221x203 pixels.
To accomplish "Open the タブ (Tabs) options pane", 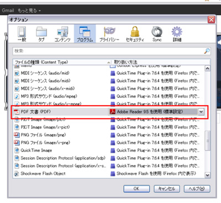I will tap(41, 34).
